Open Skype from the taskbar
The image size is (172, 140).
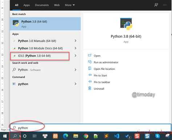click(157, 136)
